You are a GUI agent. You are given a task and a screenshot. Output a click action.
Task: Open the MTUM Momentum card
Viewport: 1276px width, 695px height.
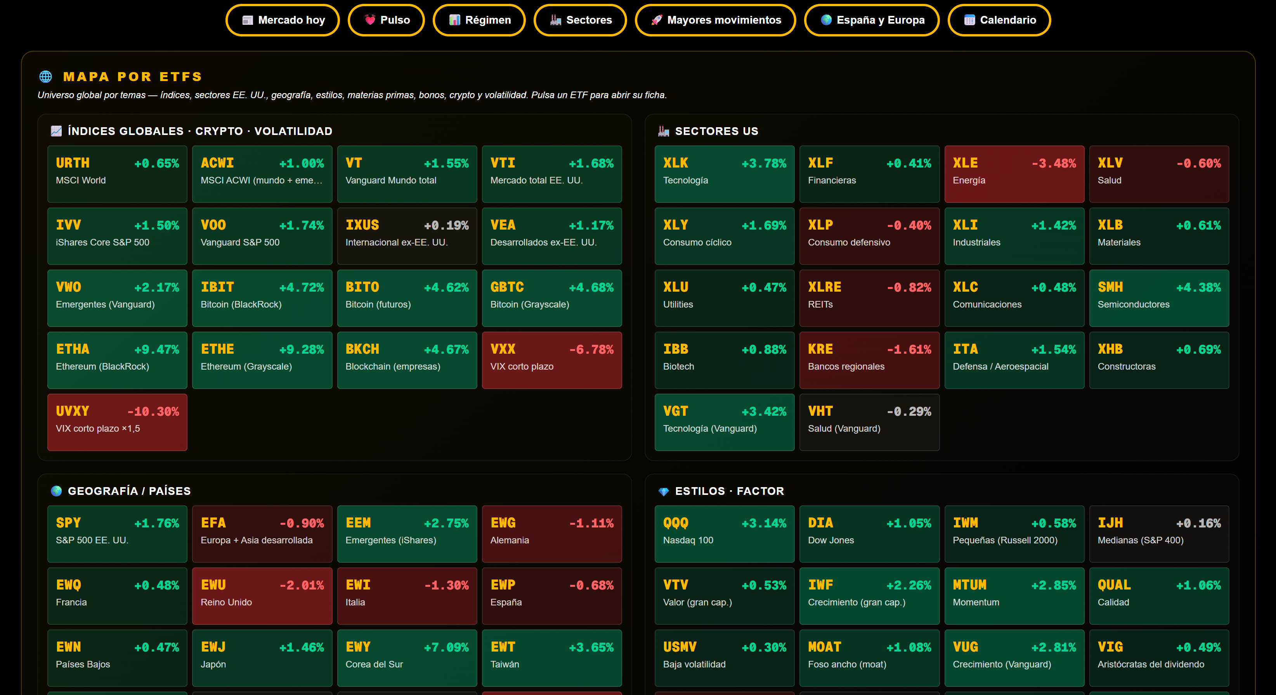click(x=1014, y=596)
